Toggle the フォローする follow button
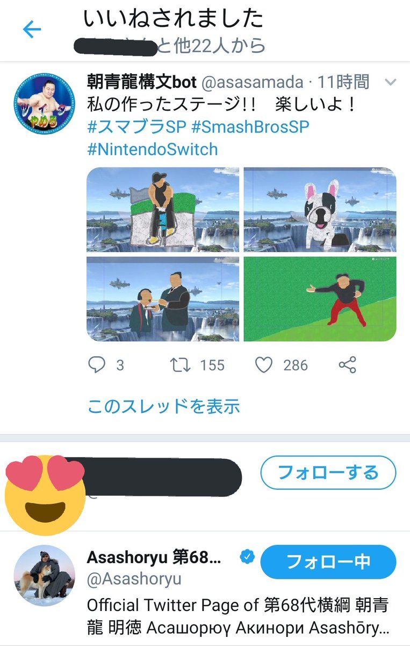Image resolution: width=410 pixels, height=646 pixels. [328, 473]
